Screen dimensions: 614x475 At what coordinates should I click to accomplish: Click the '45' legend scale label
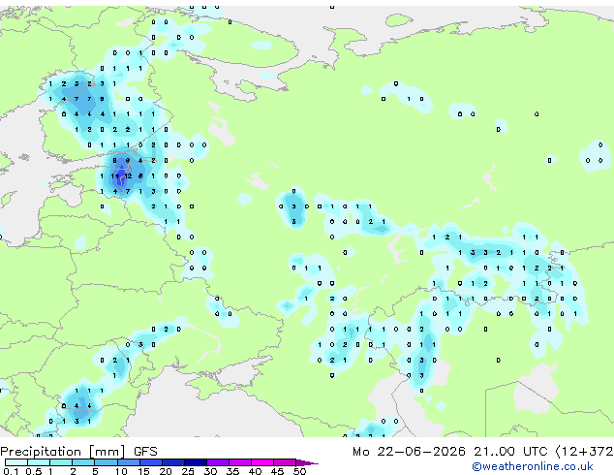277,471
